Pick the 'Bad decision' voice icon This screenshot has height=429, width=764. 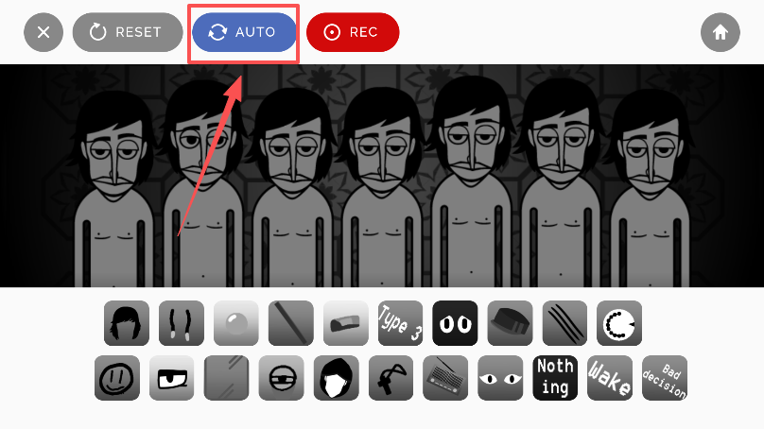[x=665, y=378]
